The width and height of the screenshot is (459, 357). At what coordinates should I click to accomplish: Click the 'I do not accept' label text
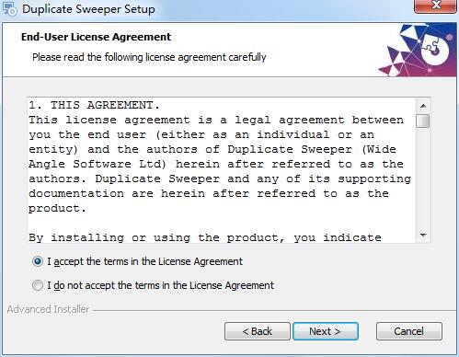click(x=160, y=285)
